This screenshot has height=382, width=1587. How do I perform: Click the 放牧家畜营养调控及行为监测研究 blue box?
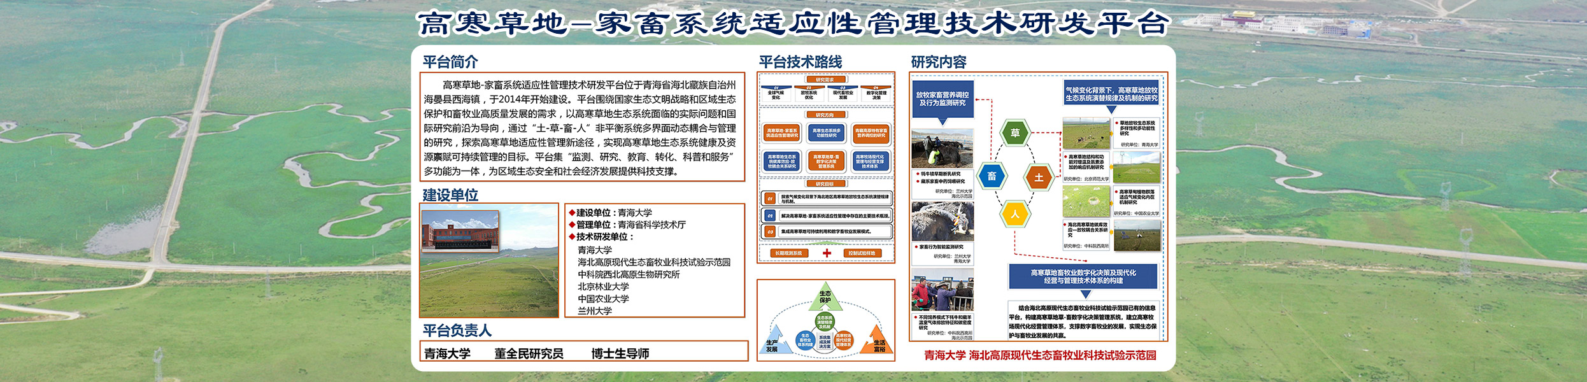pyautogui.click(x=943, y=99)
